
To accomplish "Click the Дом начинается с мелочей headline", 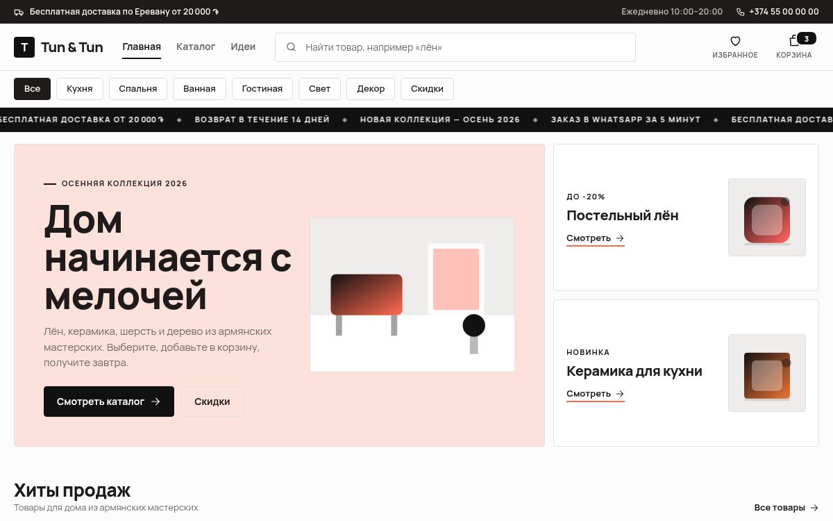I will [x=168, y=257].
